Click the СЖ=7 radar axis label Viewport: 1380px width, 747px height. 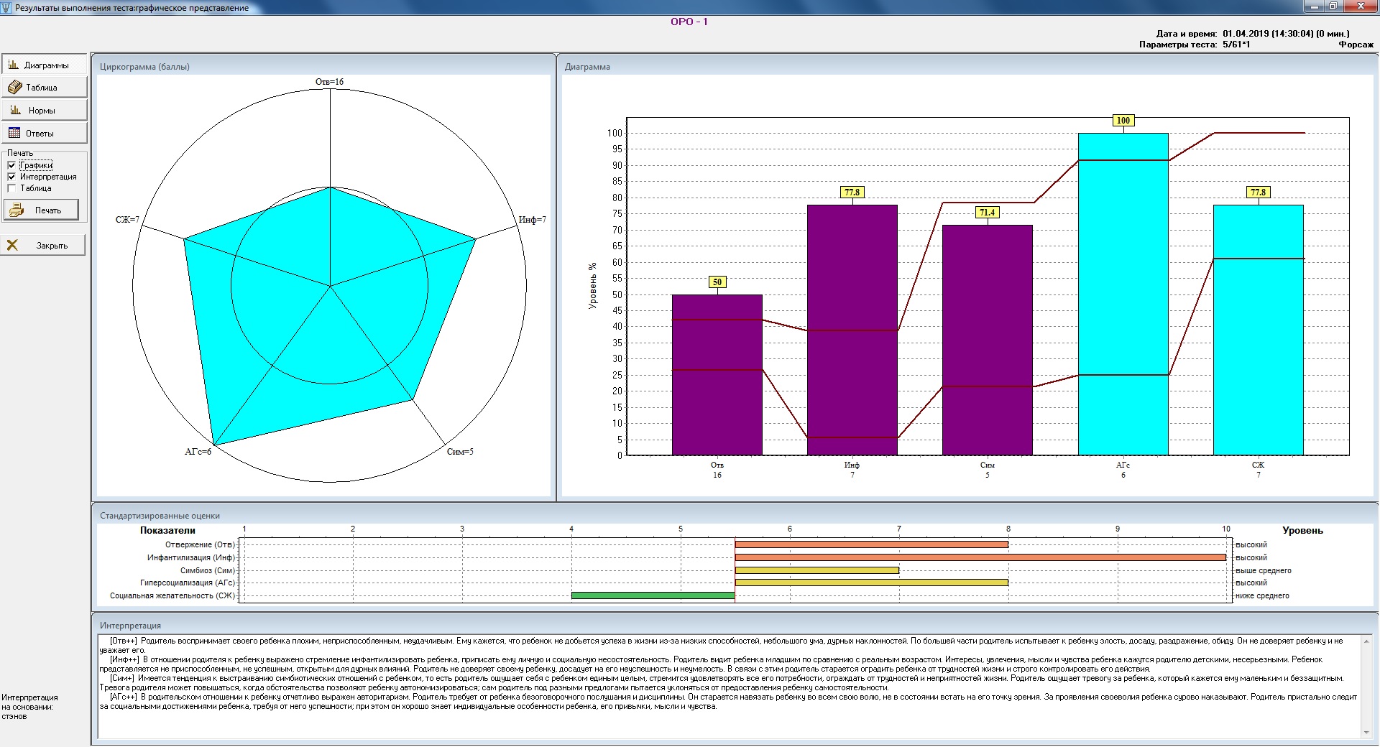pos(127,220)
